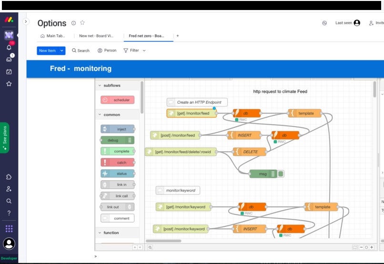Open the user profile avatar in sidebar
This screenshot has height=264, width=384.
(9, 244)
